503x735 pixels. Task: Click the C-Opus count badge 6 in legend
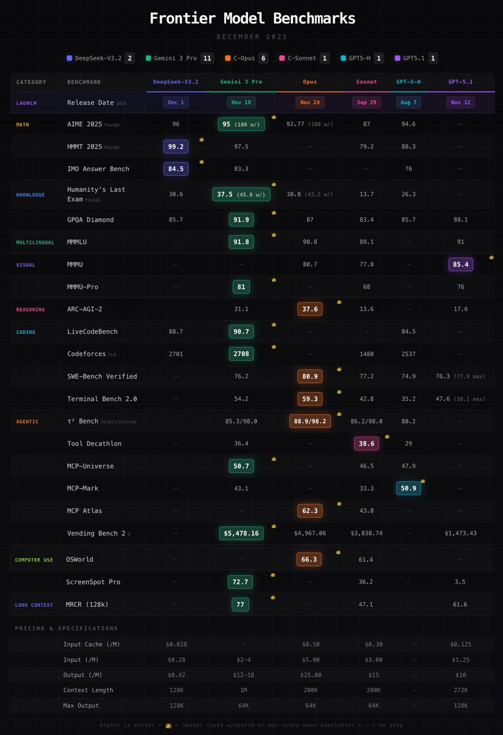click(262, 58)
